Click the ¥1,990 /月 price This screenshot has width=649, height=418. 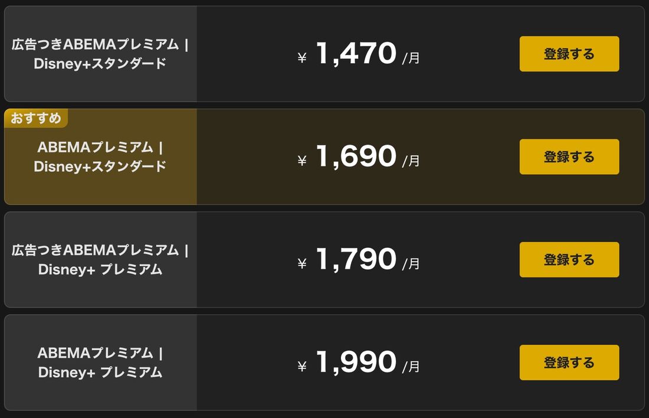coord(359,363)
